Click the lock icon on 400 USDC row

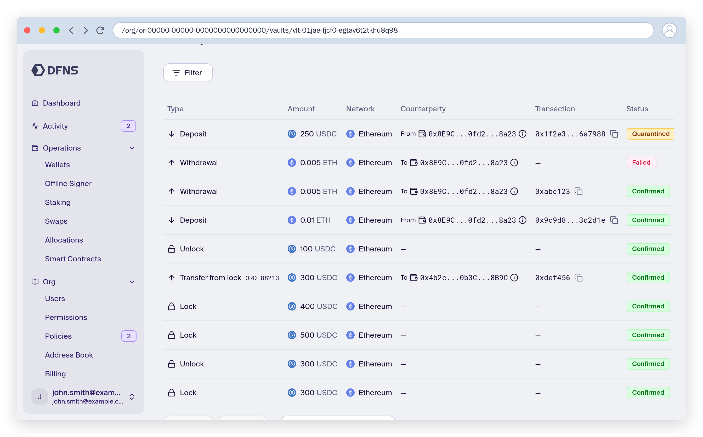[172, 306]
